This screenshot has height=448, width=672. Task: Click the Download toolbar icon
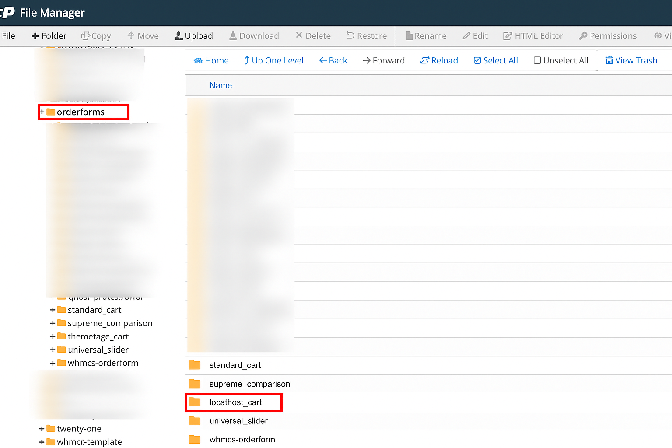pyautogui.click(x=233, y=36)
